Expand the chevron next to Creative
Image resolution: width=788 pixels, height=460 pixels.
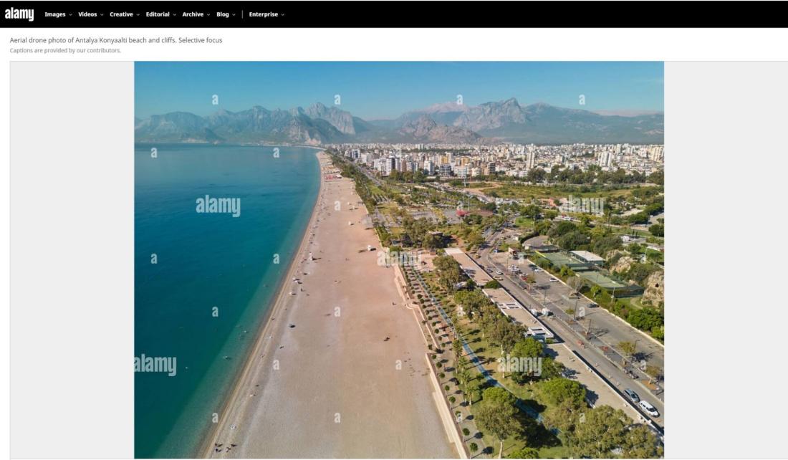(138, 15)
